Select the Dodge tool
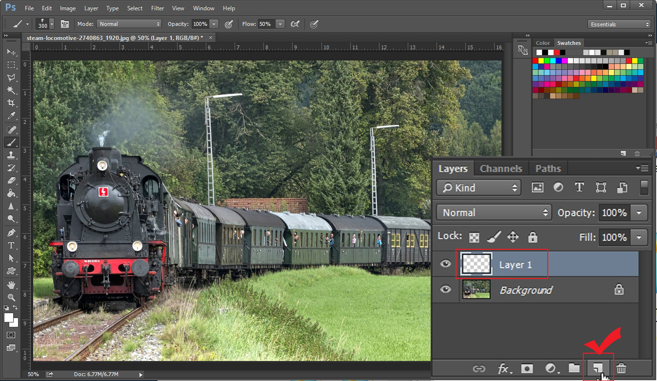 (x=11, y=219)
